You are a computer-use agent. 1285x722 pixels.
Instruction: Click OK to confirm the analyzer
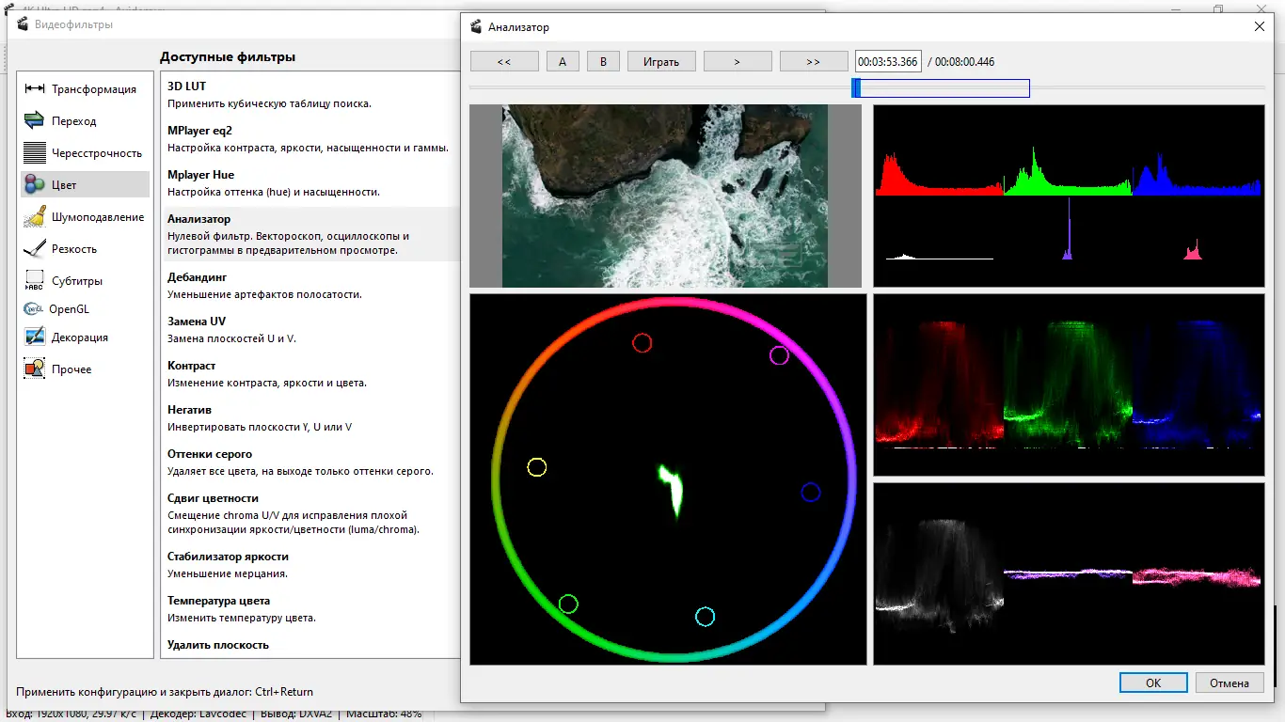coord(1153,683)
